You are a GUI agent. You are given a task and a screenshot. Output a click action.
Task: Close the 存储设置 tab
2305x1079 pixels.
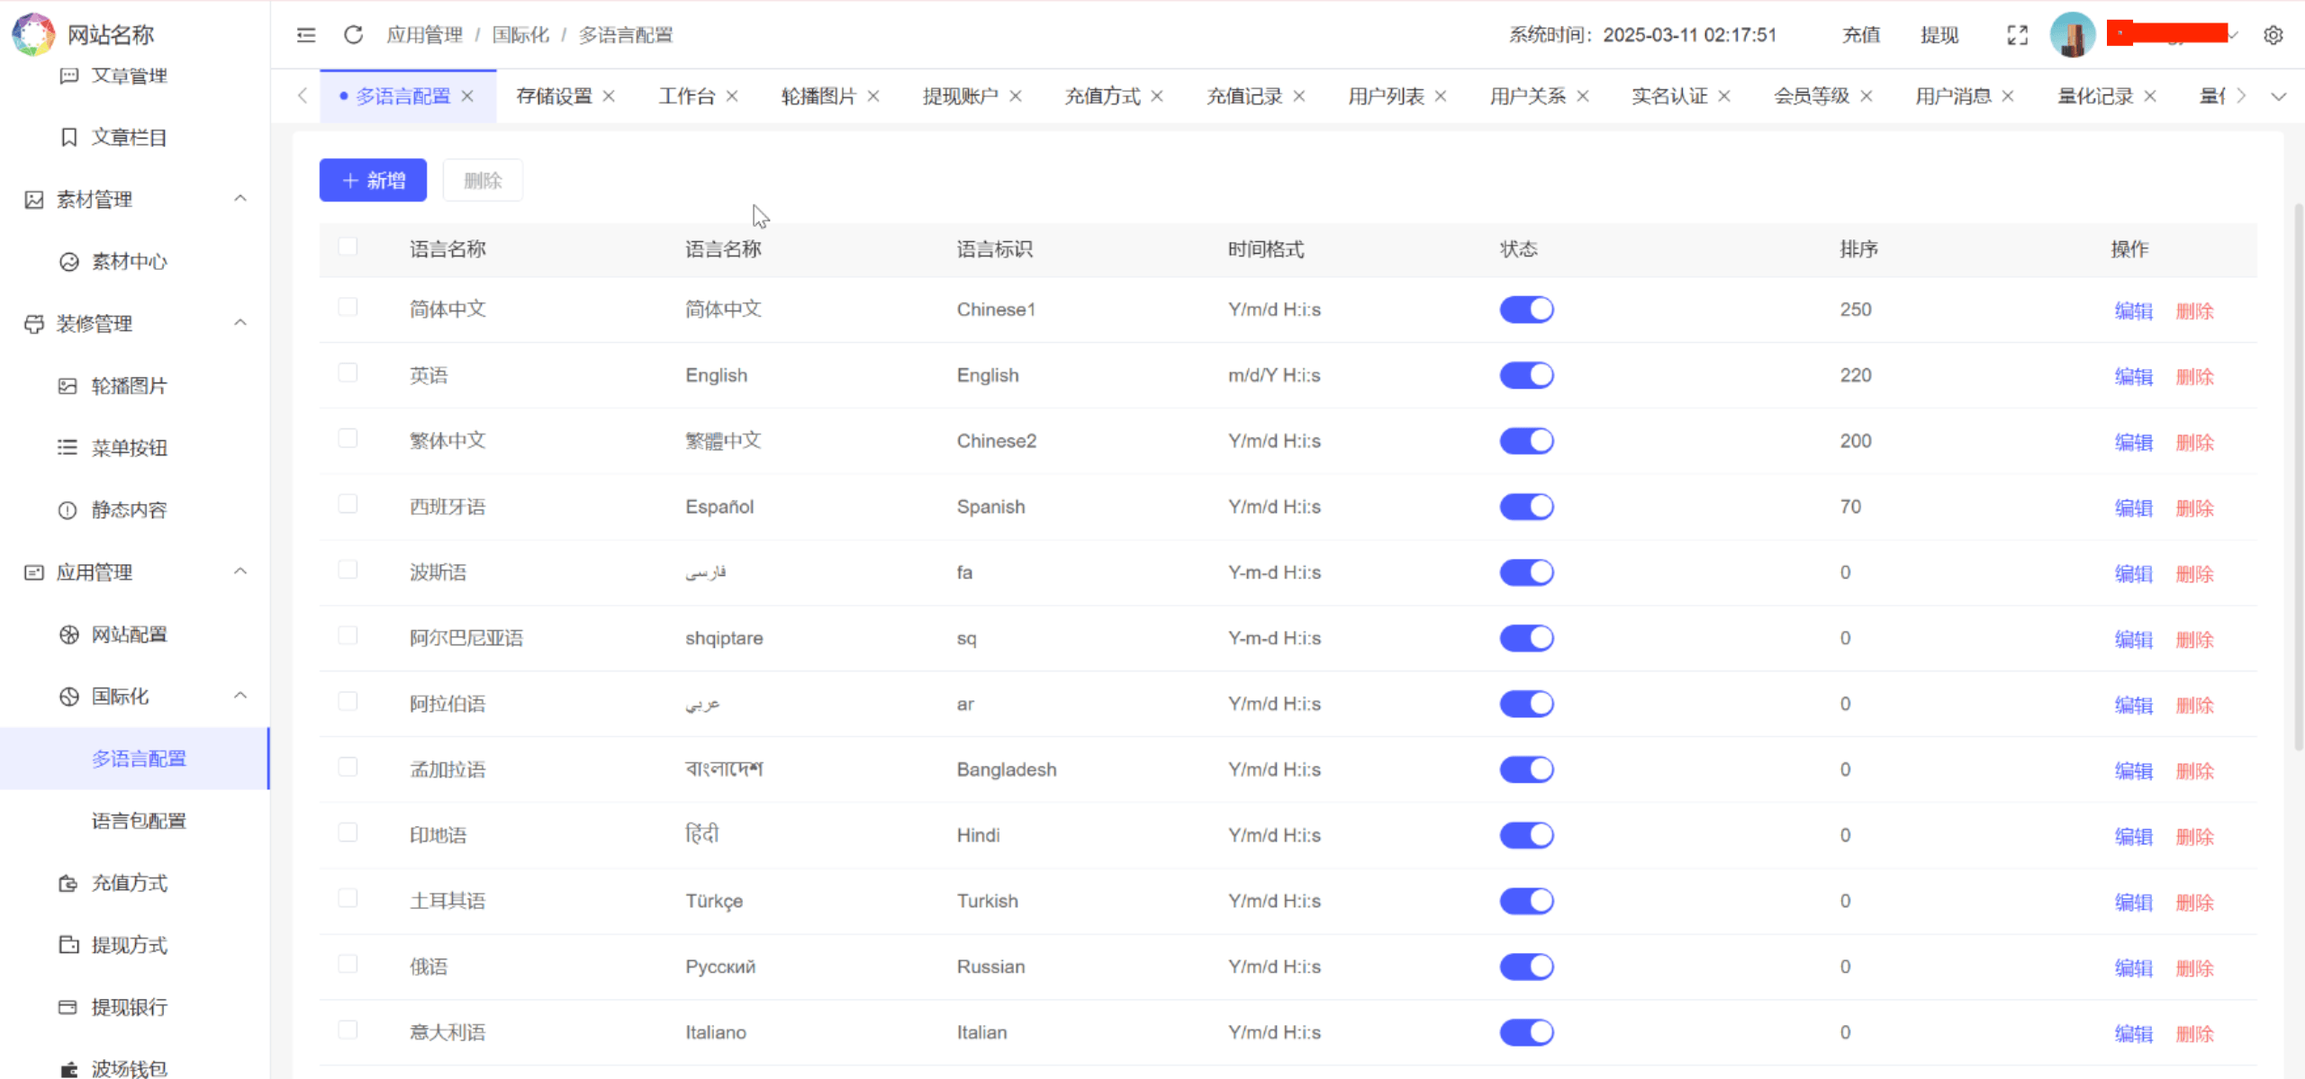tap(610, 96)
